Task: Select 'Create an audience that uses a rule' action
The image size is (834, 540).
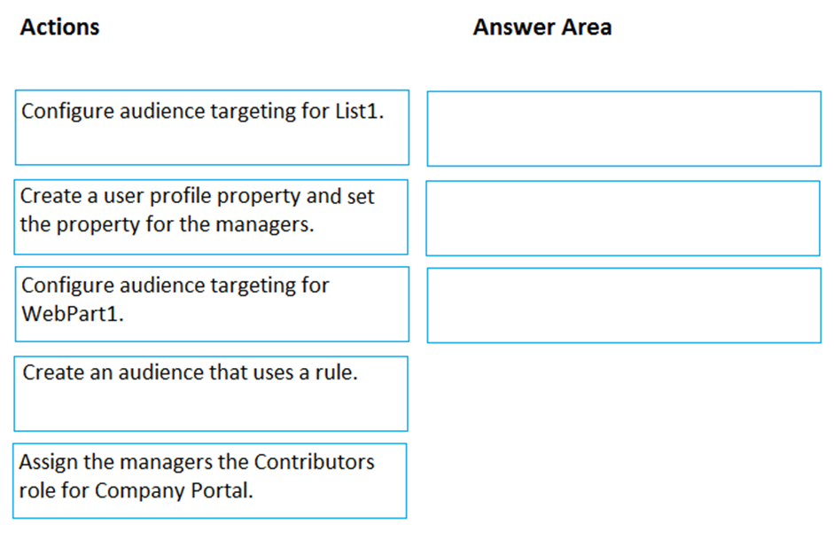Action: [211, 394]
